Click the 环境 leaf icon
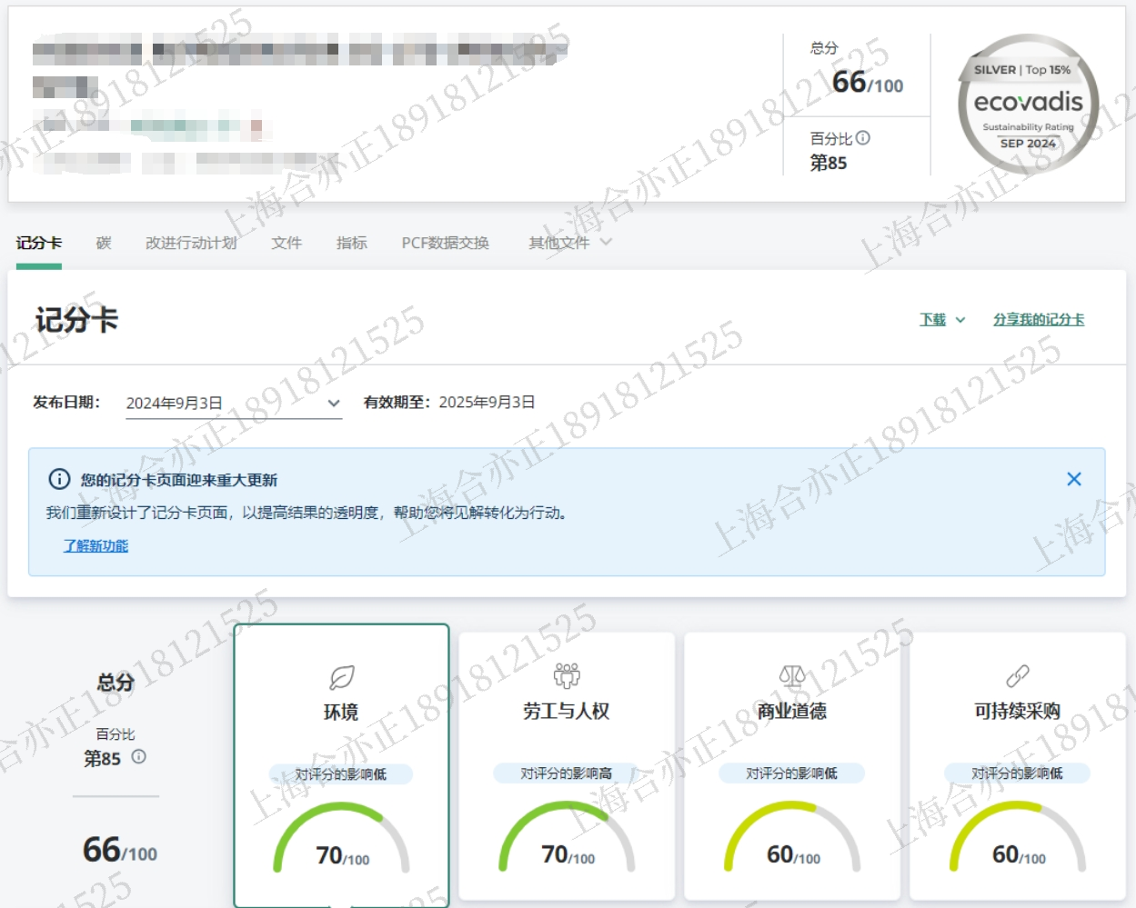This screenshot has width=1136, height=908. [x=341, y=677]
